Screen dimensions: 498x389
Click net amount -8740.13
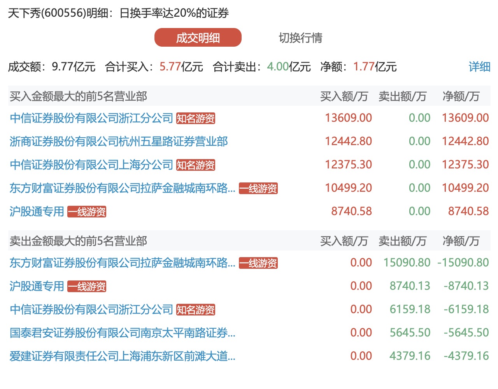click(x=466, y=286)
